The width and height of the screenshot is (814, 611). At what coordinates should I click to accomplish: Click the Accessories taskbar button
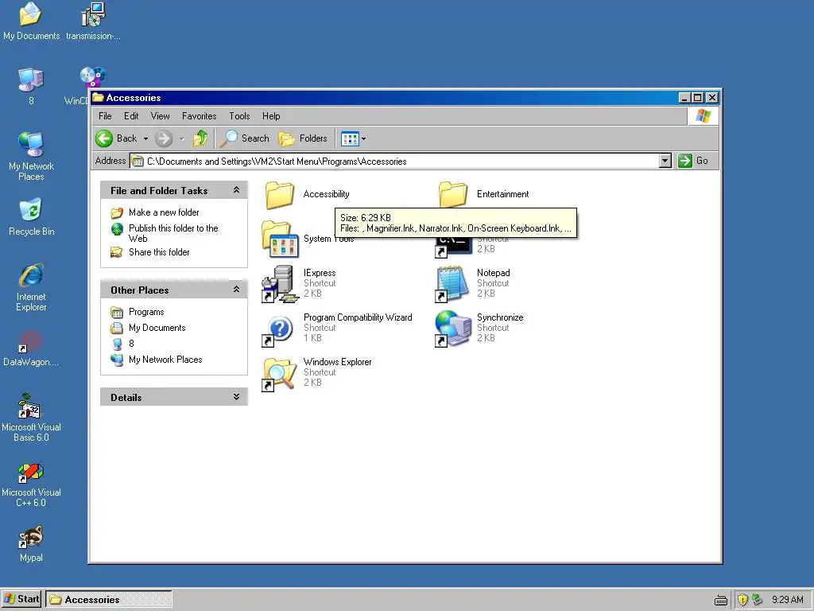108,599
